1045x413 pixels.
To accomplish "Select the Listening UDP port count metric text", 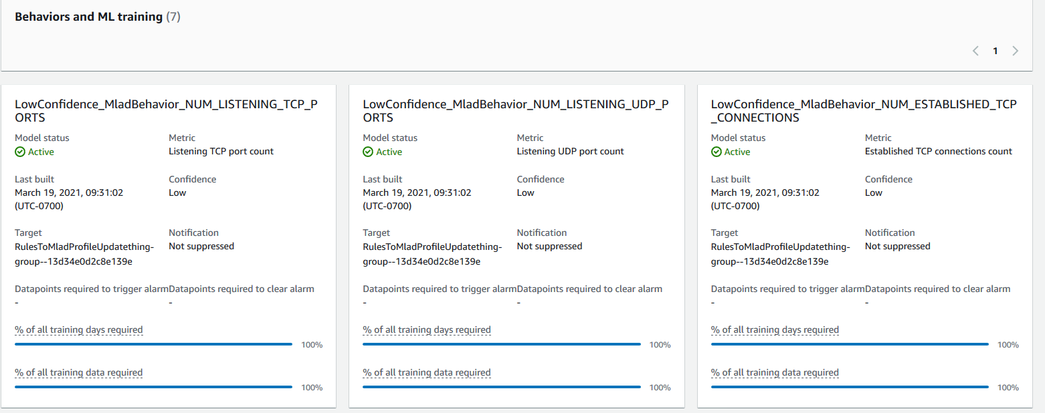I will pos(570,151).
